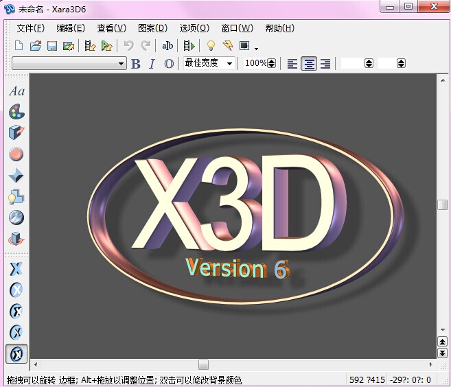Screen dimensions: 451x387
Task: Expand the display quality dropdown arrow
Action: tap(256, 49)
